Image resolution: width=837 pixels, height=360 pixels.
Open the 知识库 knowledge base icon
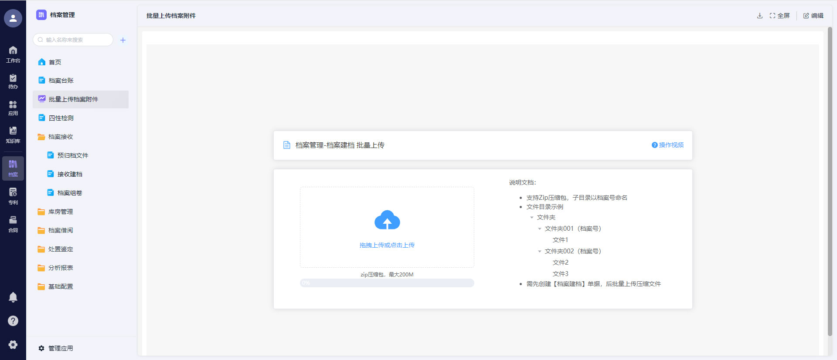13,135
